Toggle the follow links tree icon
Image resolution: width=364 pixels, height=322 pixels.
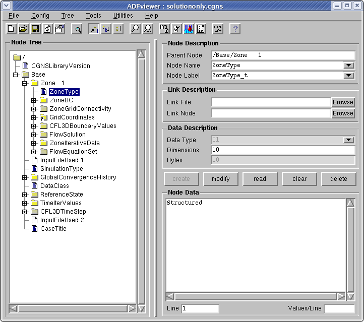pyautogui.click(x=94, y=29)
